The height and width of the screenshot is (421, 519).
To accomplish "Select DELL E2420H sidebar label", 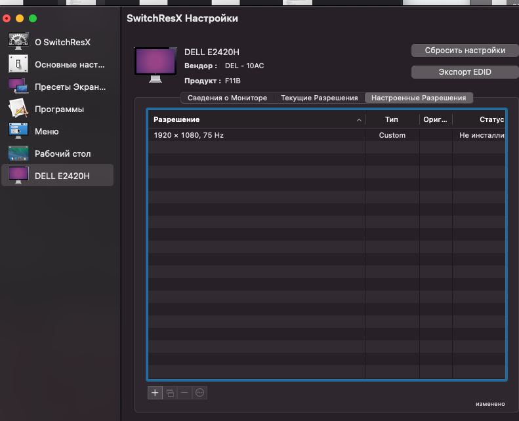I will 62,176.
